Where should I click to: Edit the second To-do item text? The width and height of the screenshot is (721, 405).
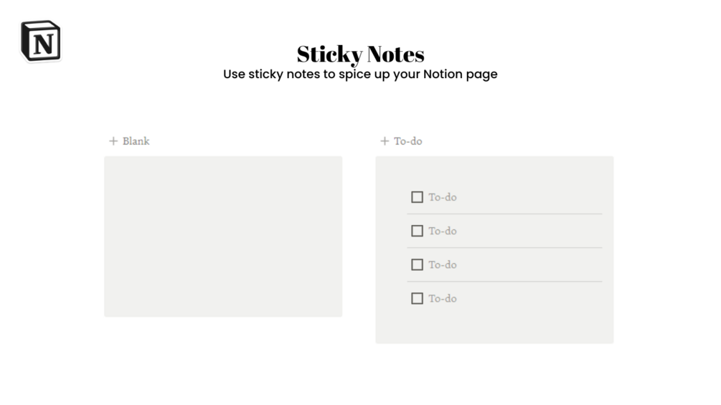click(x=443, y=231)
